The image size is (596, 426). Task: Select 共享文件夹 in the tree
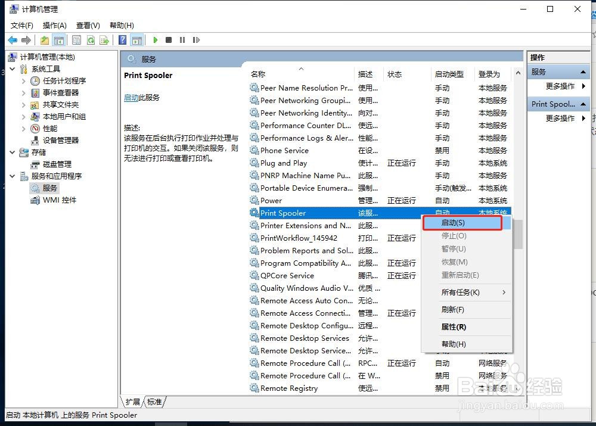coord(61,104)
